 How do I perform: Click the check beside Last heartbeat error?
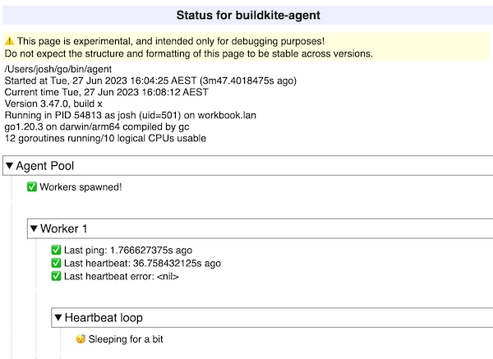pos(56,276)
